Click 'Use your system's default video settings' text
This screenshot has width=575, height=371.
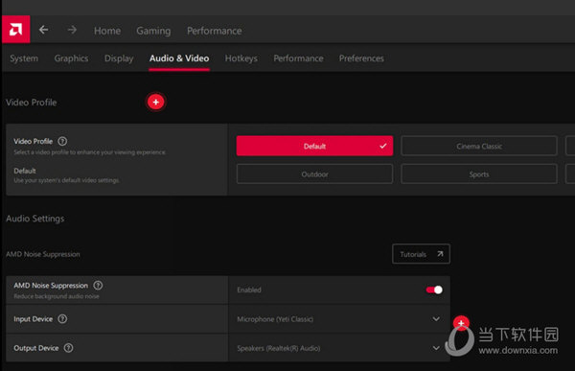pyautogui.click(x=66, y=180)
